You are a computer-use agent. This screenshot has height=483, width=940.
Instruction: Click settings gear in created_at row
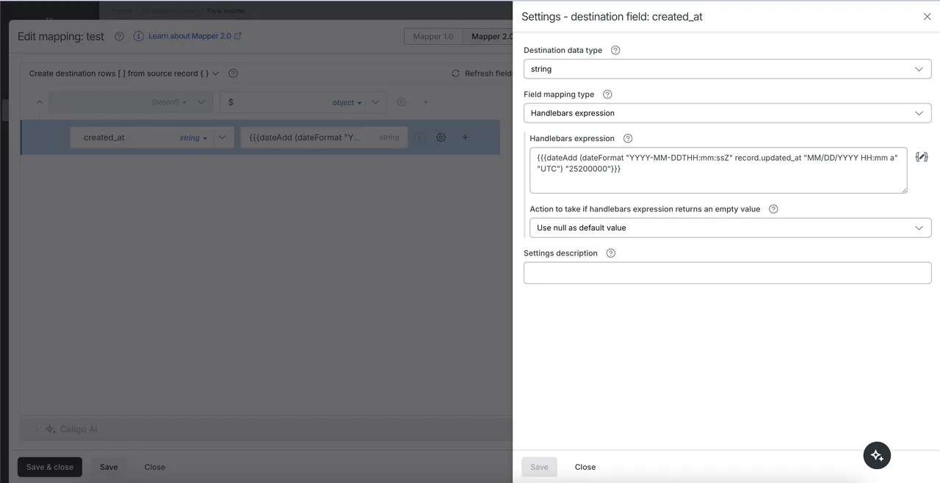(441, 137)
